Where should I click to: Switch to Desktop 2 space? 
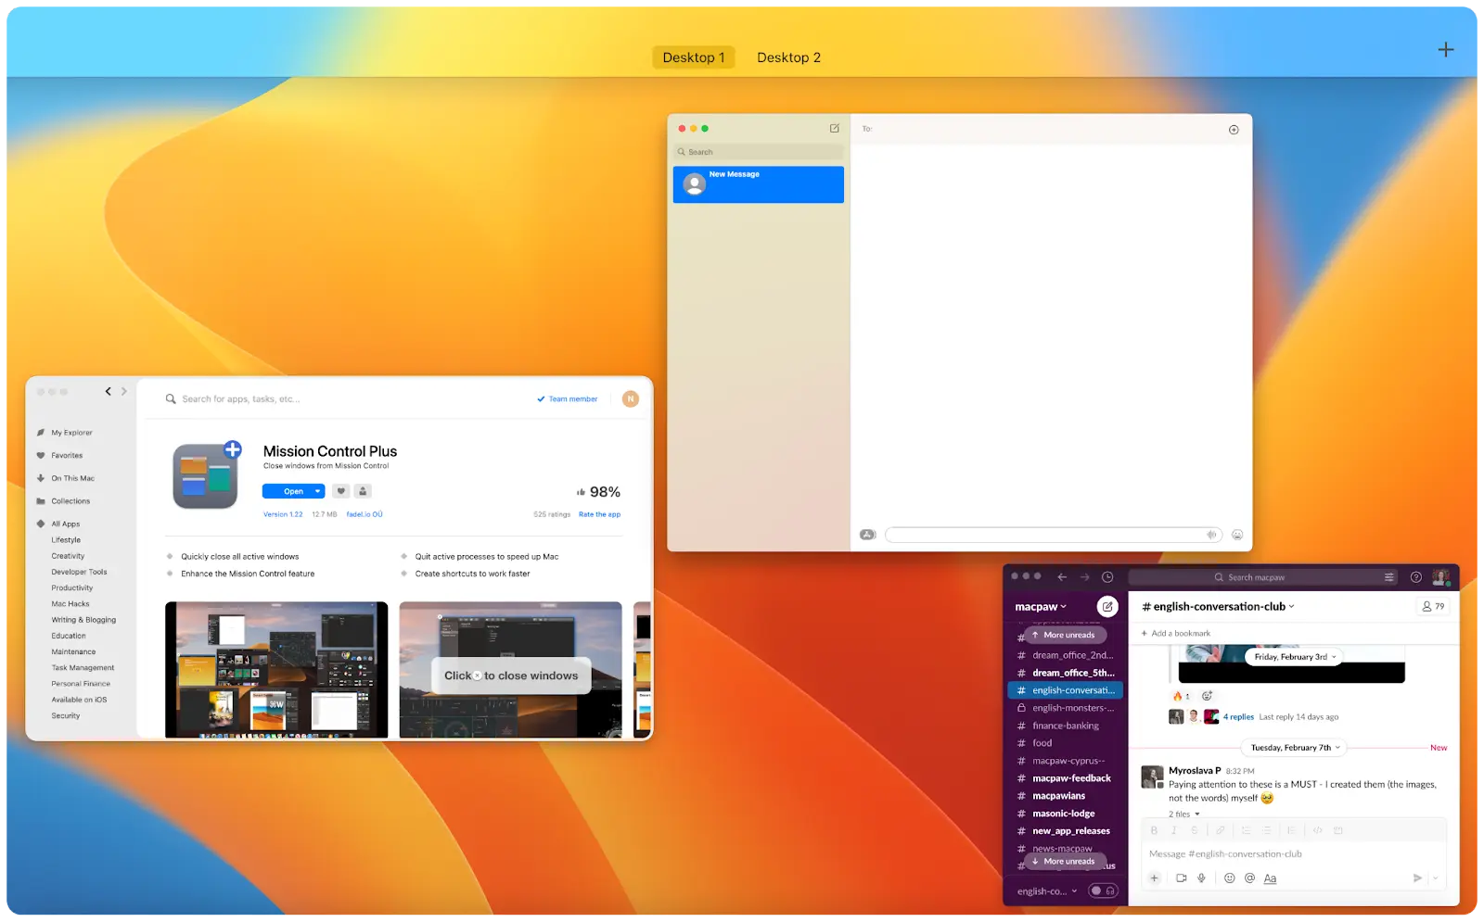[x=788, y=57]
